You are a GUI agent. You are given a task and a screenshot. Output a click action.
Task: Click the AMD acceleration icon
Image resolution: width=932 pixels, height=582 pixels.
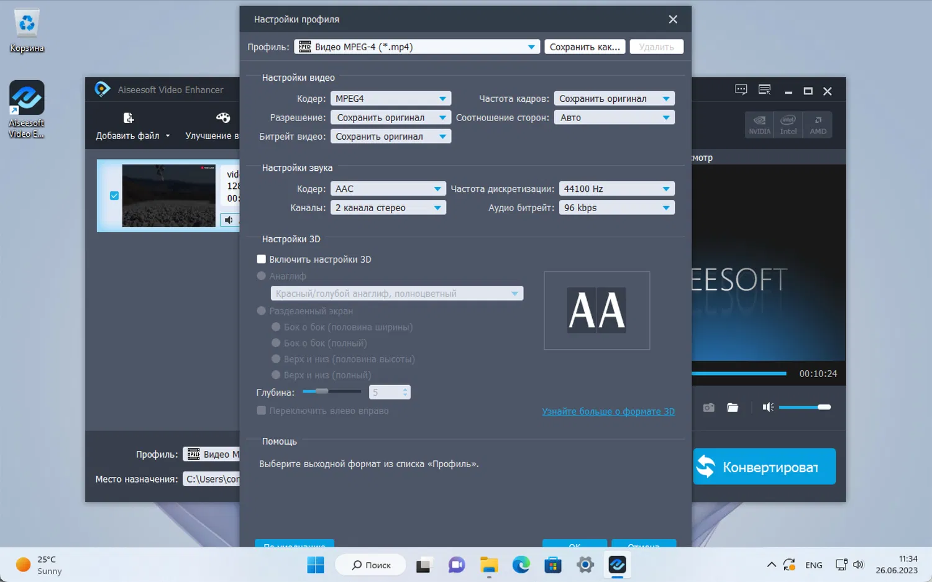[x=818, y=125]
